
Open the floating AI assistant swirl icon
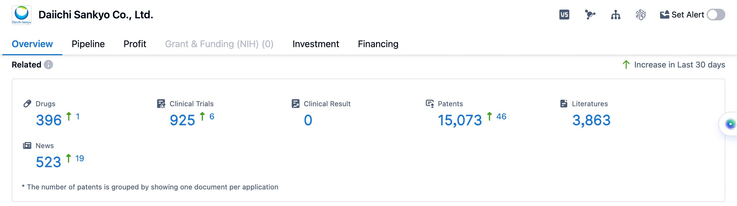click(730, 124)
